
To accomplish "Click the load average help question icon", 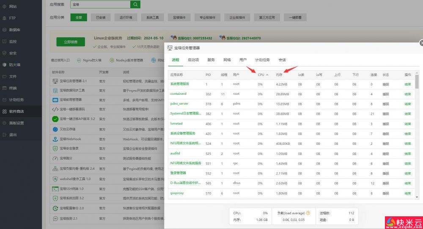I will coord(308,213).
